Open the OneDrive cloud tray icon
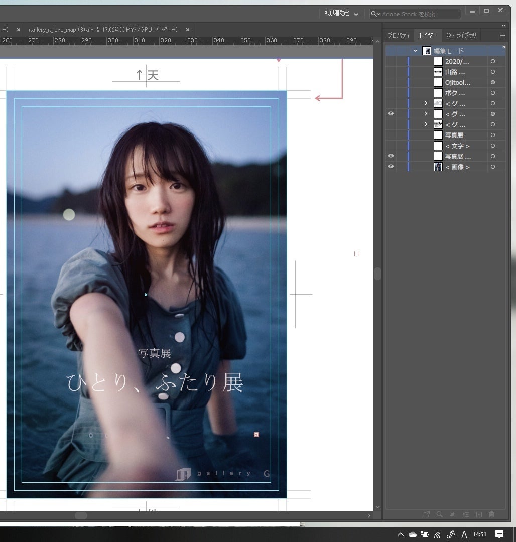 coord(413,534)
